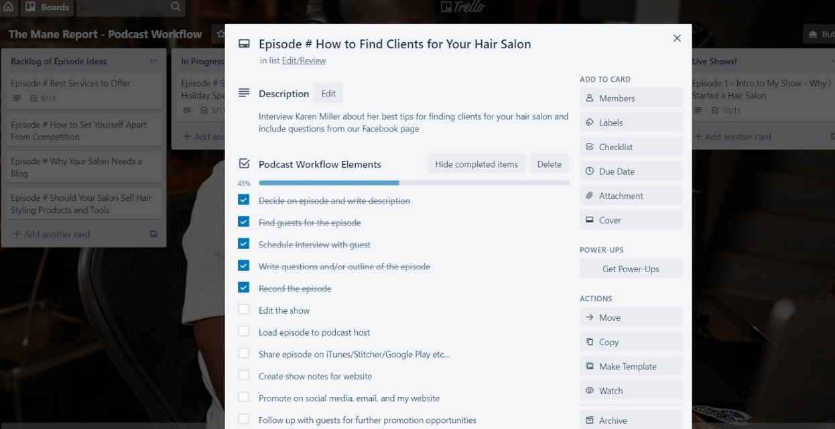Uncheck Find guests for the episode
The height and width of the screenshot is (429, 835).
244,223
